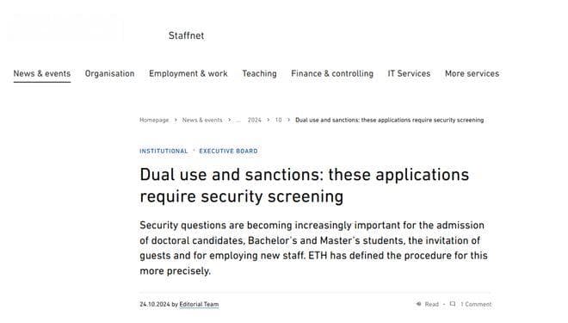
Task: Select the INSTITUTIONAL category tag
Action: click(x=164, y=151)
